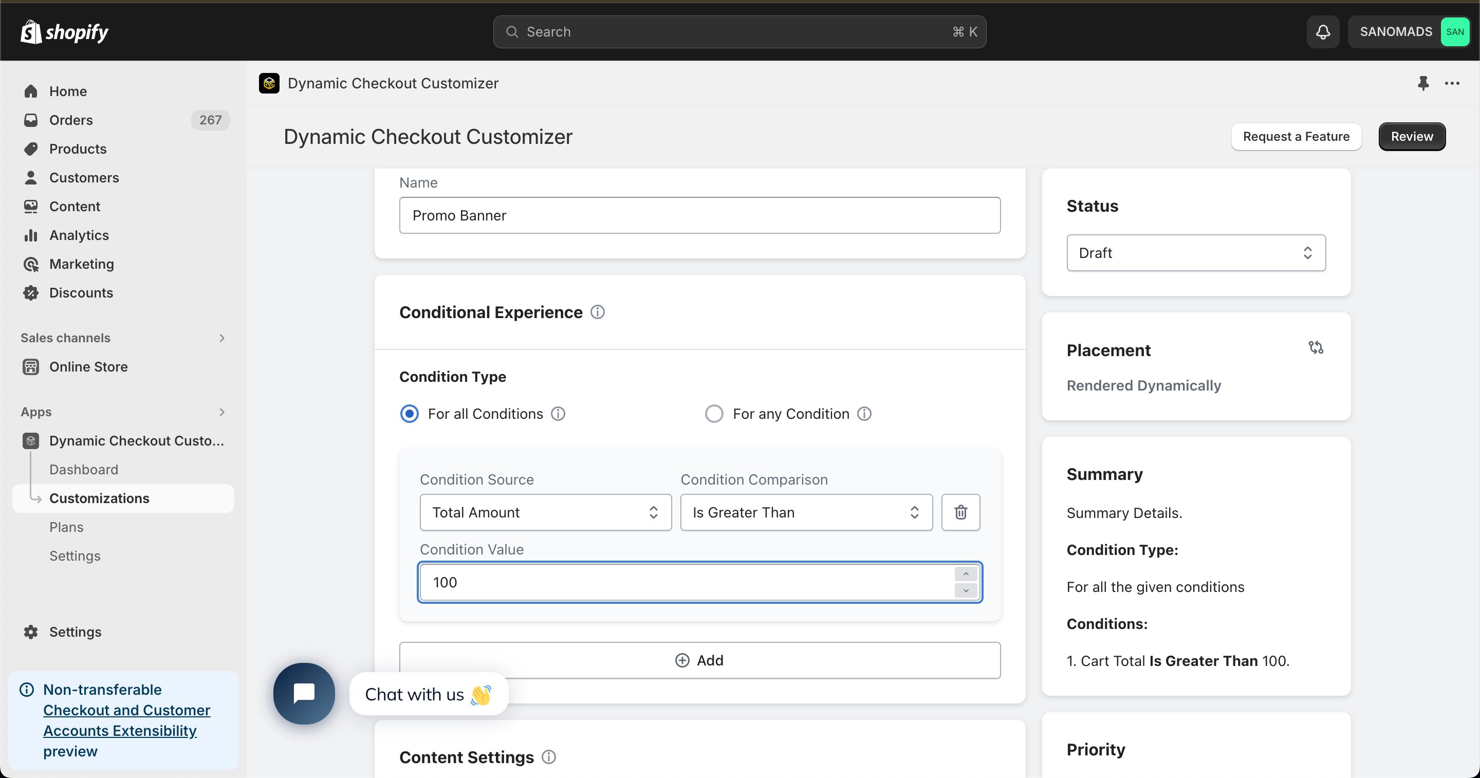Click the non-transferable info icon

pyautogui.click(x=26, y=689)
